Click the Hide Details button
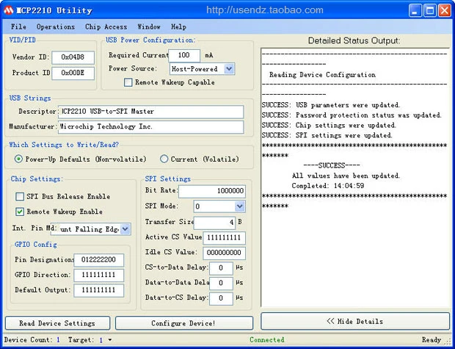Image resolution: width=455 pixels, height=349 pixels. pyautogui.click(x=354, y=321)
